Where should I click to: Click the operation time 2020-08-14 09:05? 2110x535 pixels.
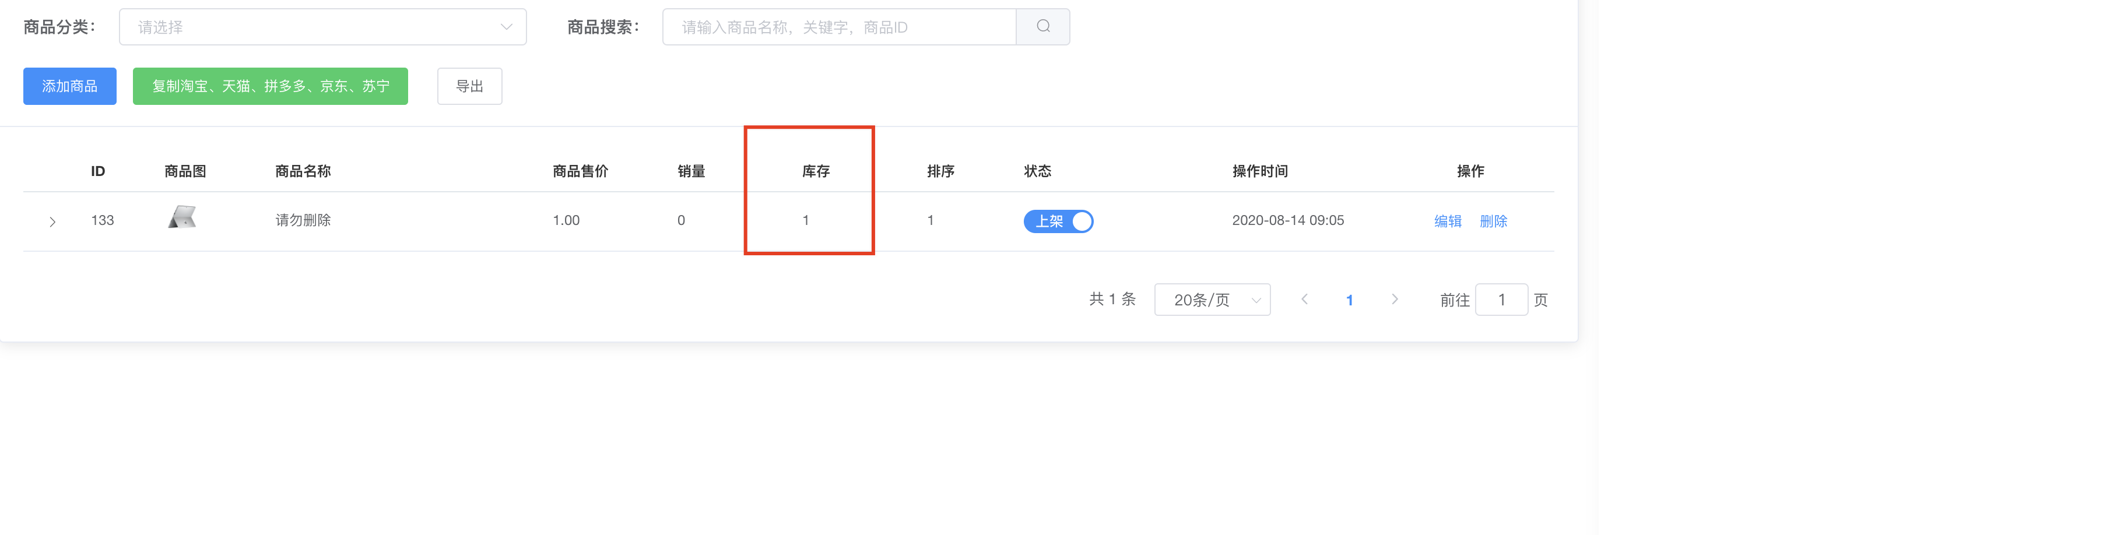point(1287,220)
